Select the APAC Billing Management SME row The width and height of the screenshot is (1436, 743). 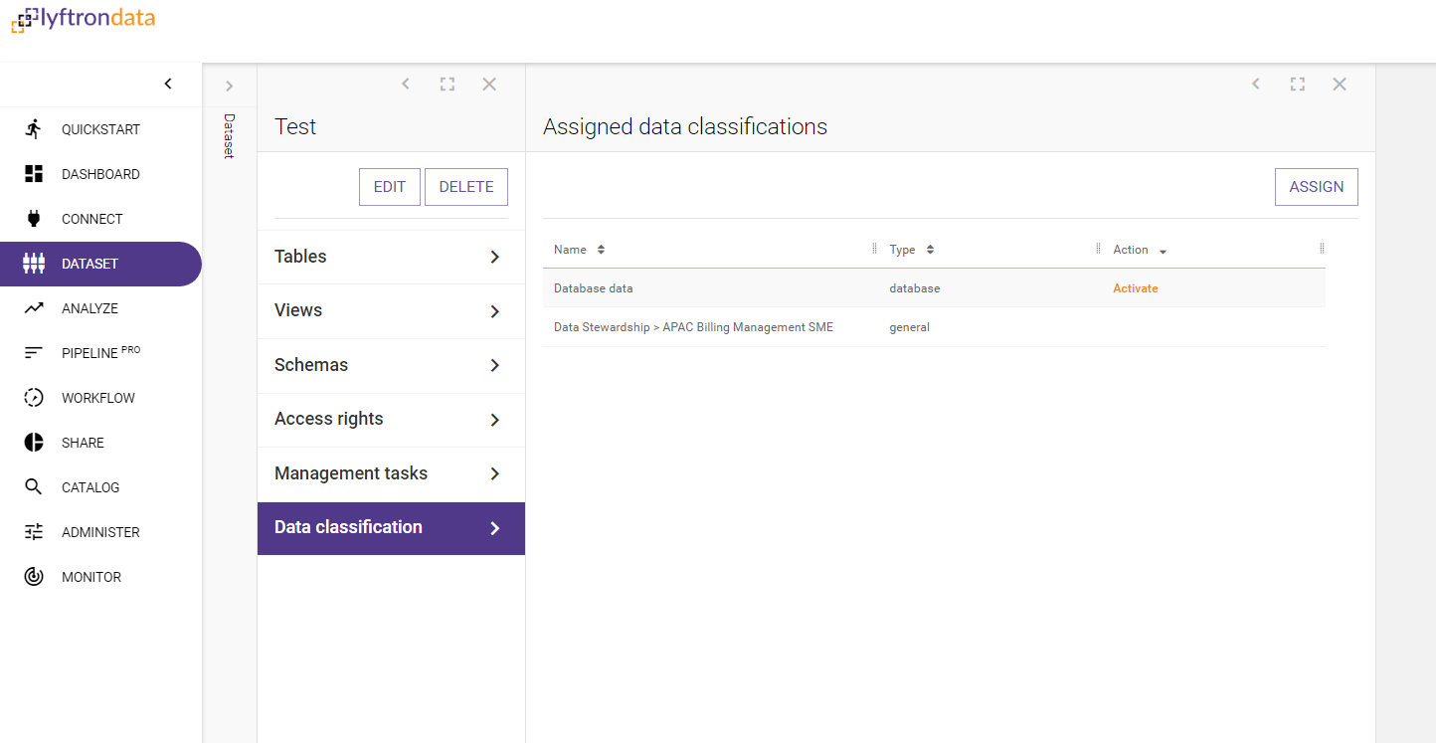coord(934,327)
